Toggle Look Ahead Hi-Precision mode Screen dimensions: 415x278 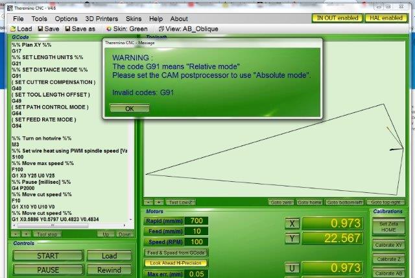[x=175, y=263]
